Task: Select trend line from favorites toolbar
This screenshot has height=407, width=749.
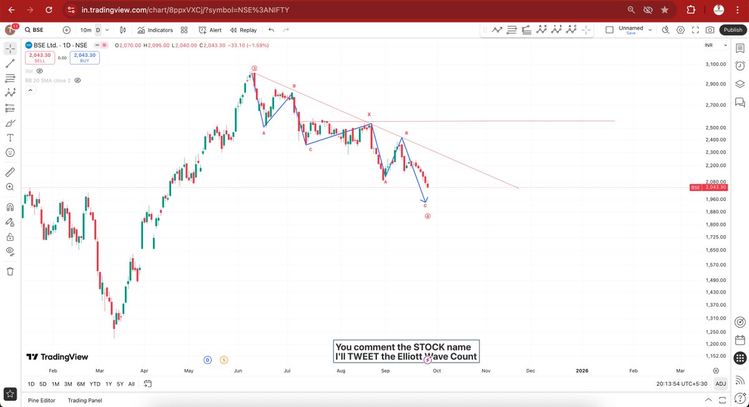Action: (497, 29)
